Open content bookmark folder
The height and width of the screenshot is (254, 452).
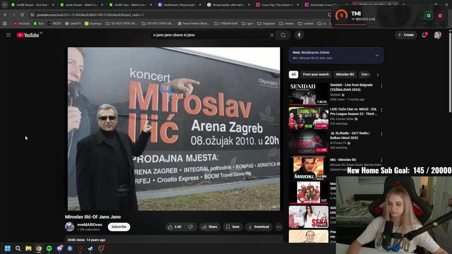(x=305, y=24)
